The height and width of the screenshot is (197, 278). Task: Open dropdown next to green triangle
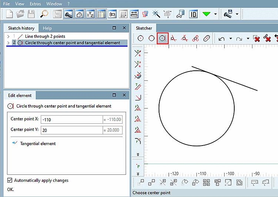click(x=215, y=14)
